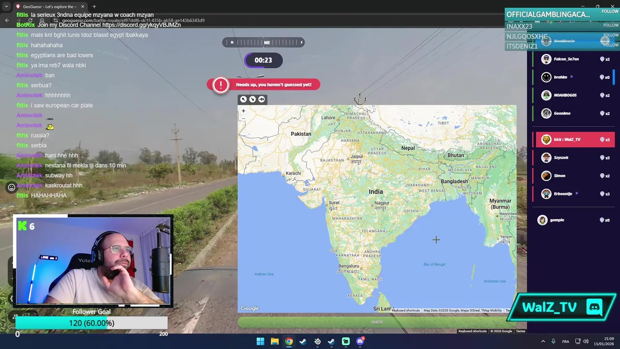The image size is (620, 349).
Task: Select player Geonimo avatar
Action: (546, 113)
